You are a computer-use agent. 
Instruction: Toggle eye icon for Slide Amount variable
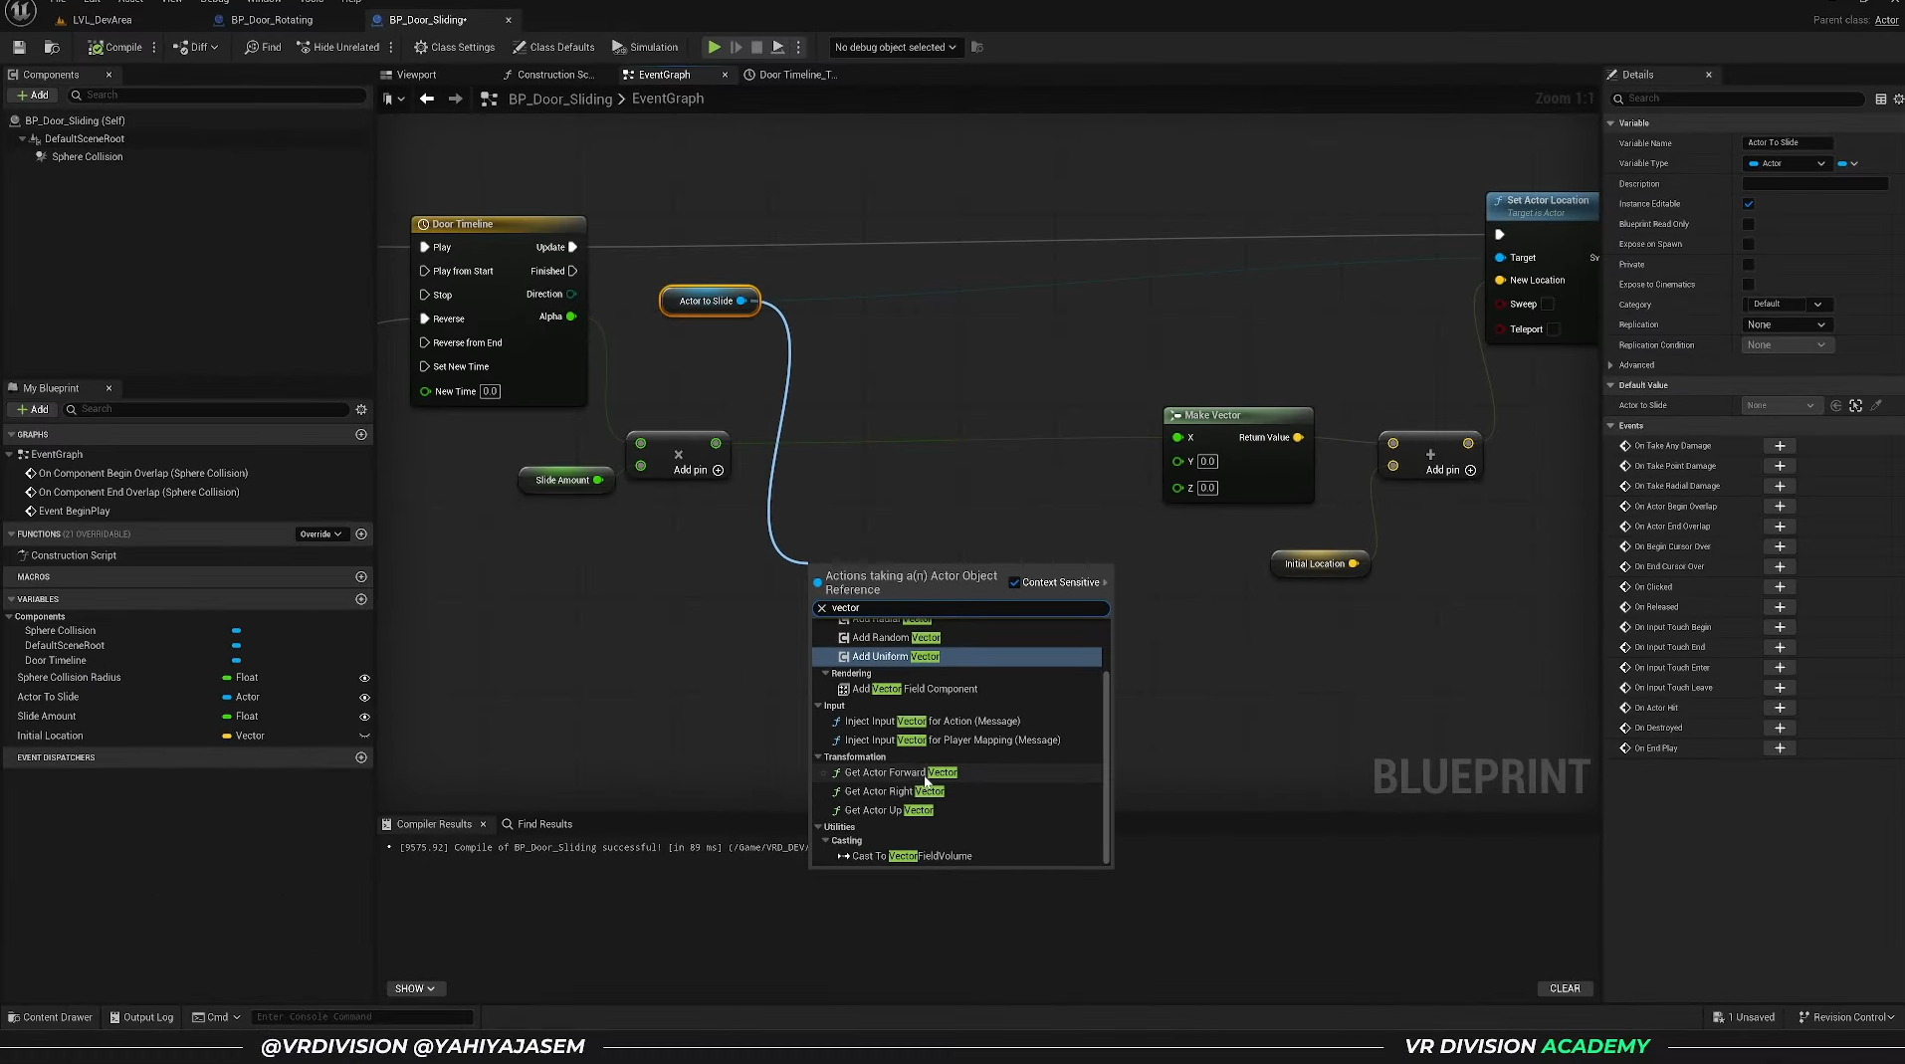364,717
